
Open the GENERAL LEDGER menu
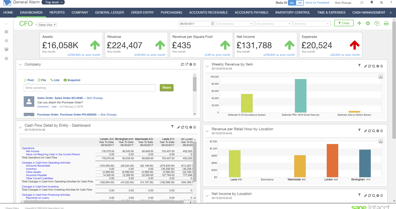(x=109, y=13)
